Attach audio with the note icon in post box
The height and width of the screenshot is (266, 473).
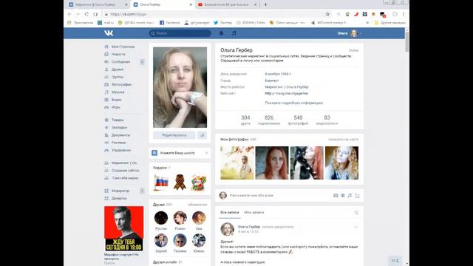(350, 195)
